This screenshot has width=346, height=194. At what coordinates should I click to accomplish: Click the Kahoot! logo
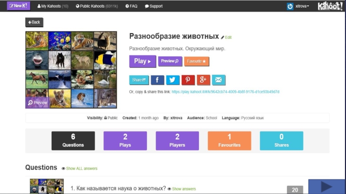pyautogui.click(x=330, y=6)
